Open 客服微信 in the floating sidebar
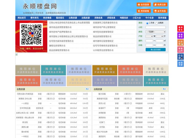This screenshot has width=184, height=138. [x=180, y=36]
